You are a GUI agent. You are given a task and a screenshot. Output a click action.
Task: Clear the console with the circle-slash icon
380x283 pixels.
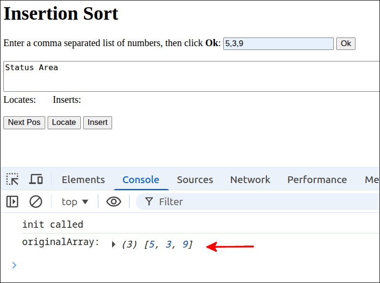(36, 202)
